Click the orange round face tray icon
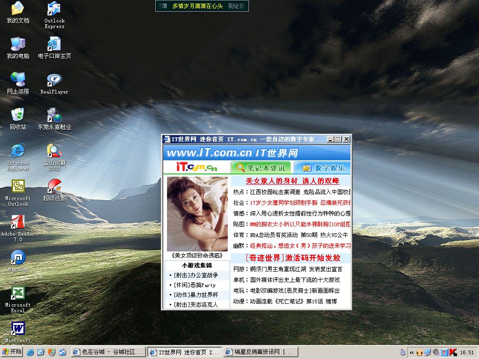The width and height of the screenshot is (479, 359). [x=420, y=352]
